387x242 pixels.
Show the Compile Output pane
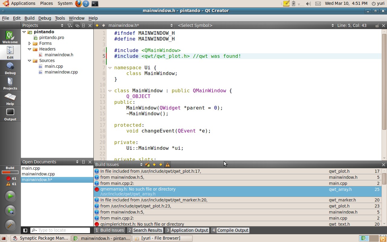(230, 230)
